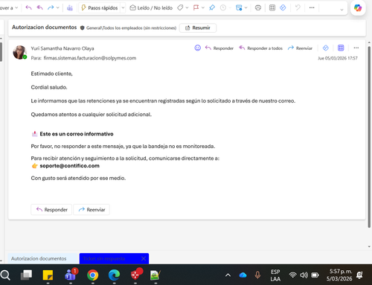The height and width of the screenshot is (285, 372).
Task: Open Pasos rápidos
Action: click(100, 8)
